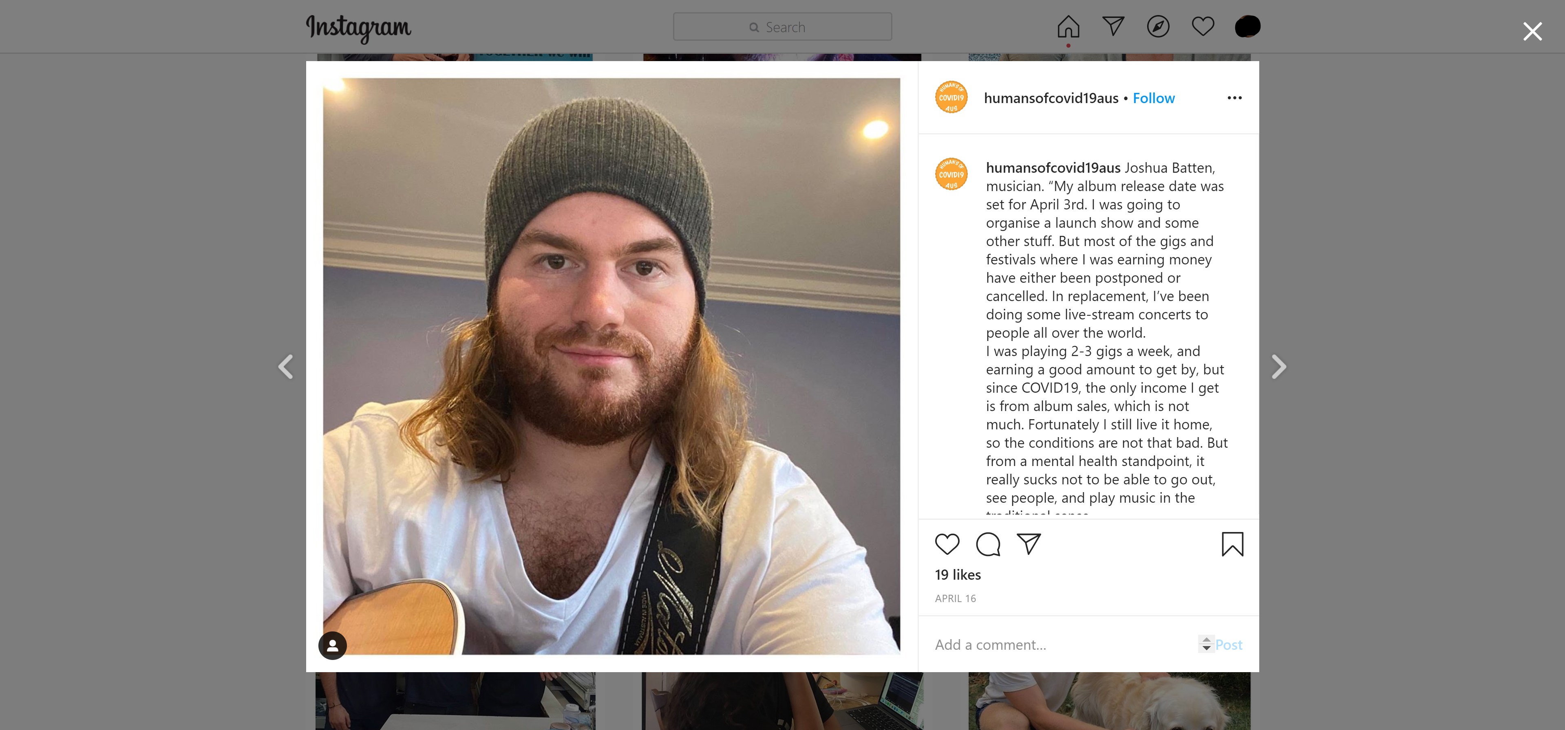Viewport: 1565px width, 730px height.
Task: Show tagged people on the photo
Action: (x=332, y=645)
